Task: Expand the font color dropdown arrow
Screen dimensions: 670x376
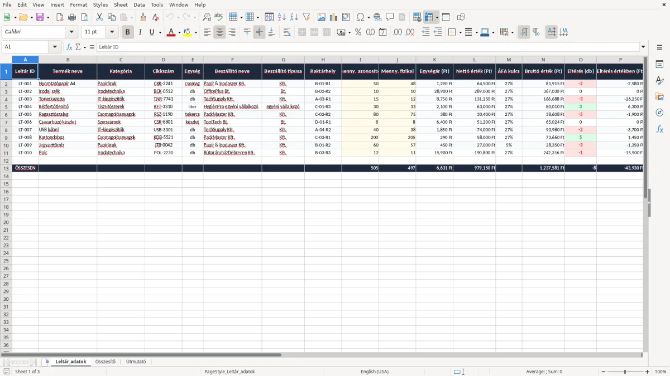Action: coord(179,32)
